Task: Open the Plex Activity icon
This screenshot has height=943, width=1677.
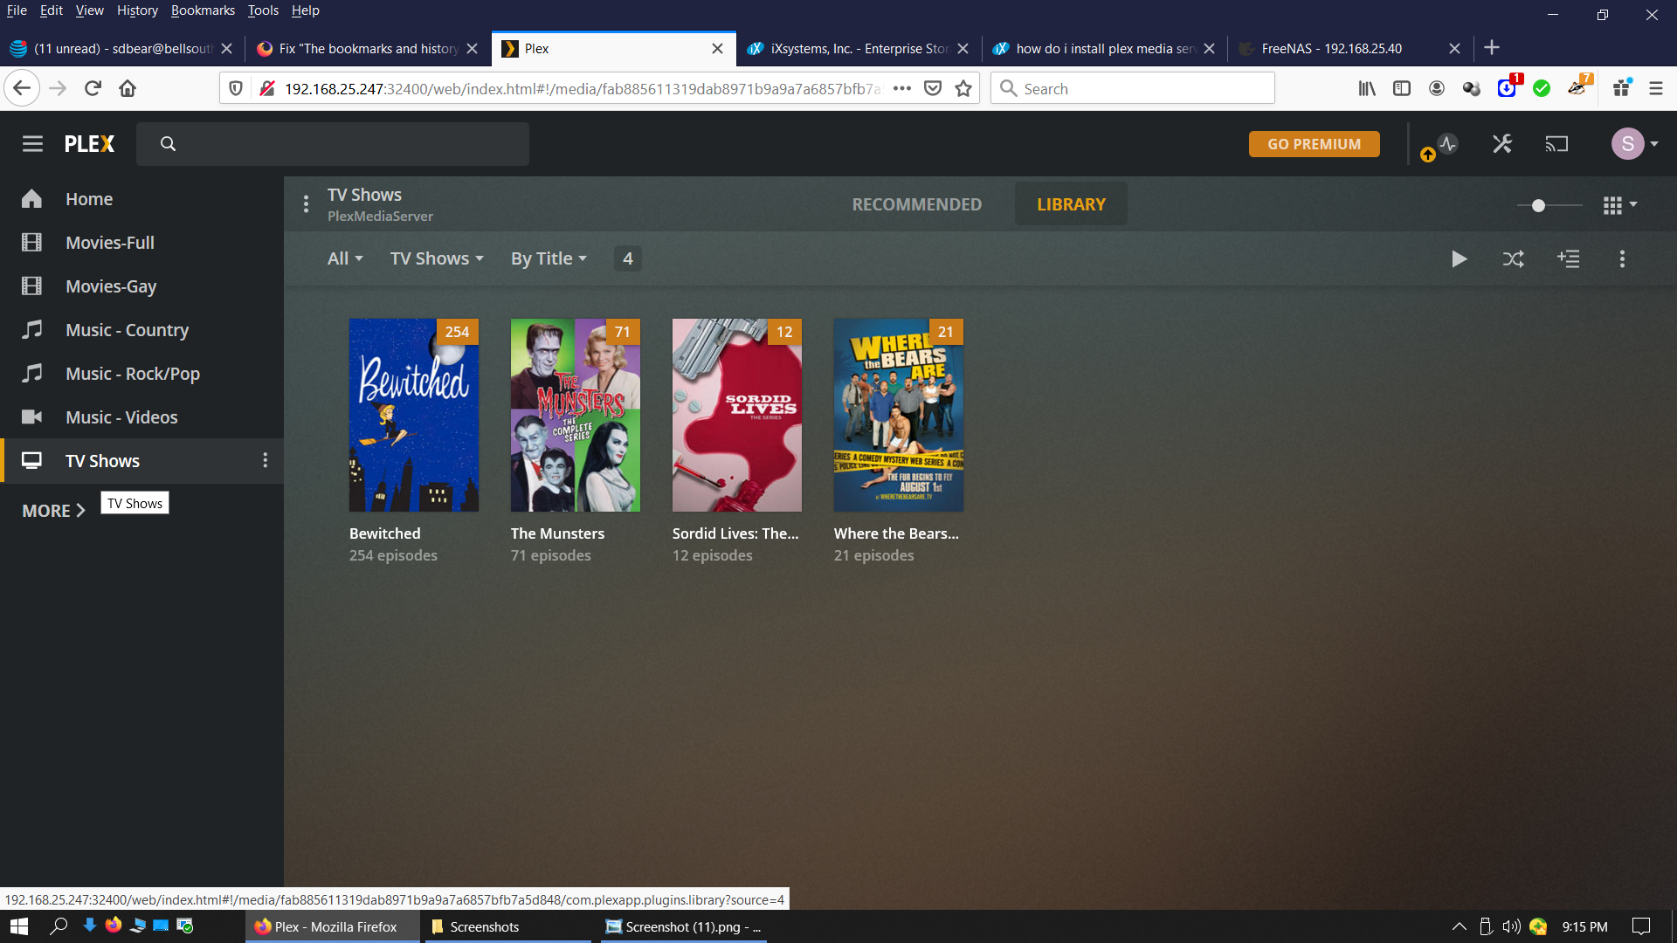Action: click(1448, 144)
